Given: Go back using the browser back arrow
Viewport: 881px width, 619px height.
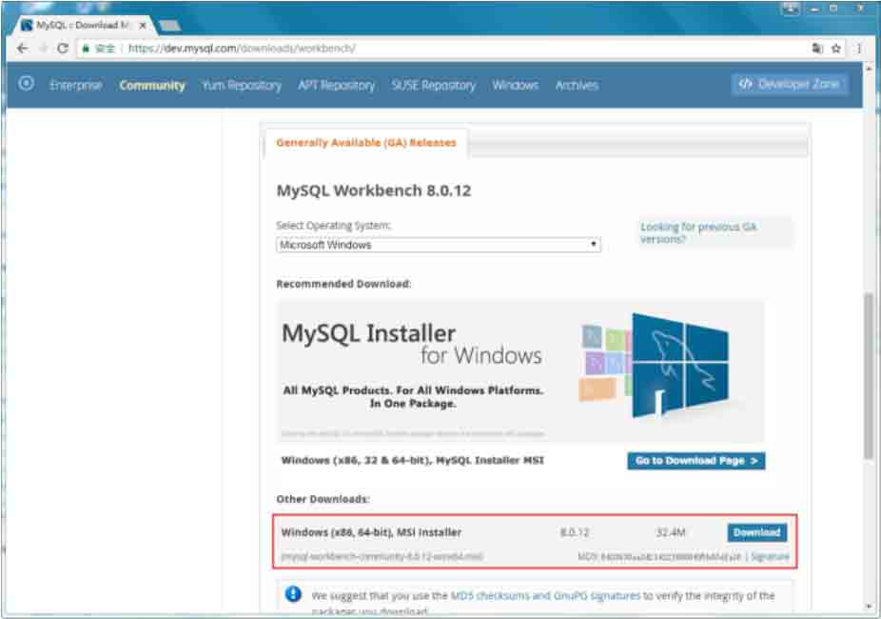Looking at the screenshot, I should click(23, 49).
